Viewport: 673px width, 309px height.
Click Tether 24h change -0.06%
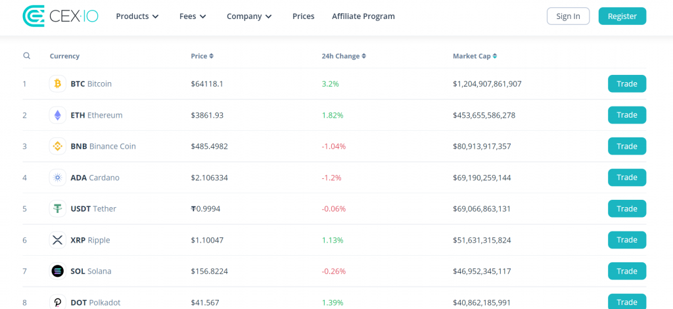[333, 208]
